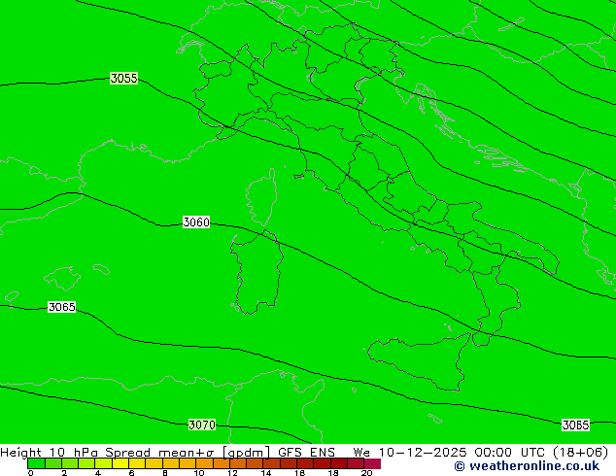Click the 3060 contour label
The width and height of the screenshot is (616, 476).
click(196, 222)
